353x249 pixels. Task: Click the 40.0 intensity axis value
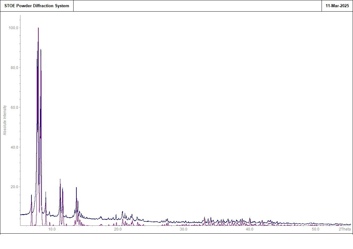[x=14, y=147]
